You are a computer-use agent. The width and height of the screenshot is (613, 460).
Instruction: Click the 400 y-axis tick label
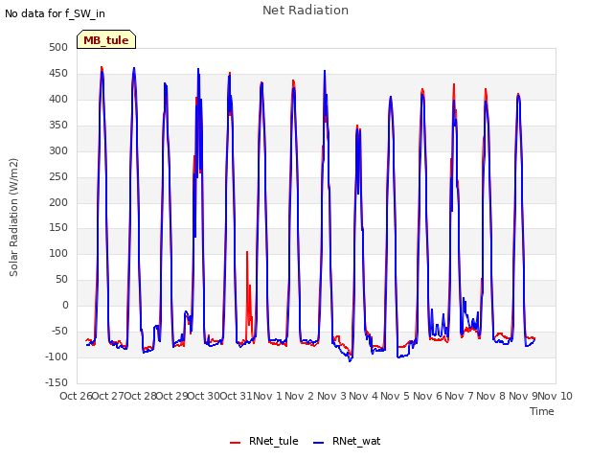58,99
